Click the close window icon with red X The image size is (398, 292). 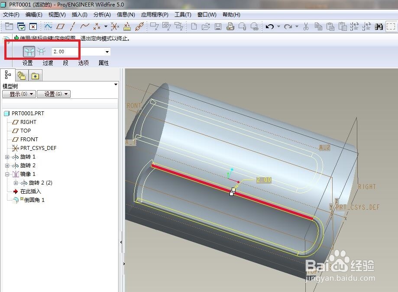click(33, 26)
